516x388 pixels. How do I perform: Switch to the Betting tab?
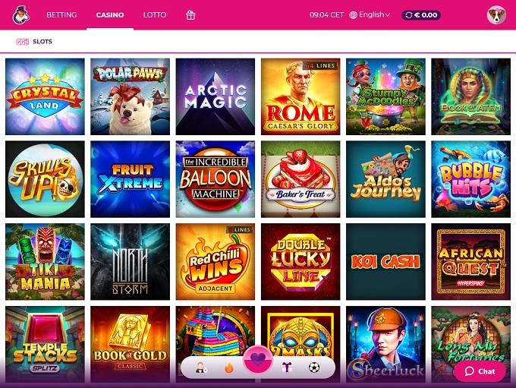(61, 15)
